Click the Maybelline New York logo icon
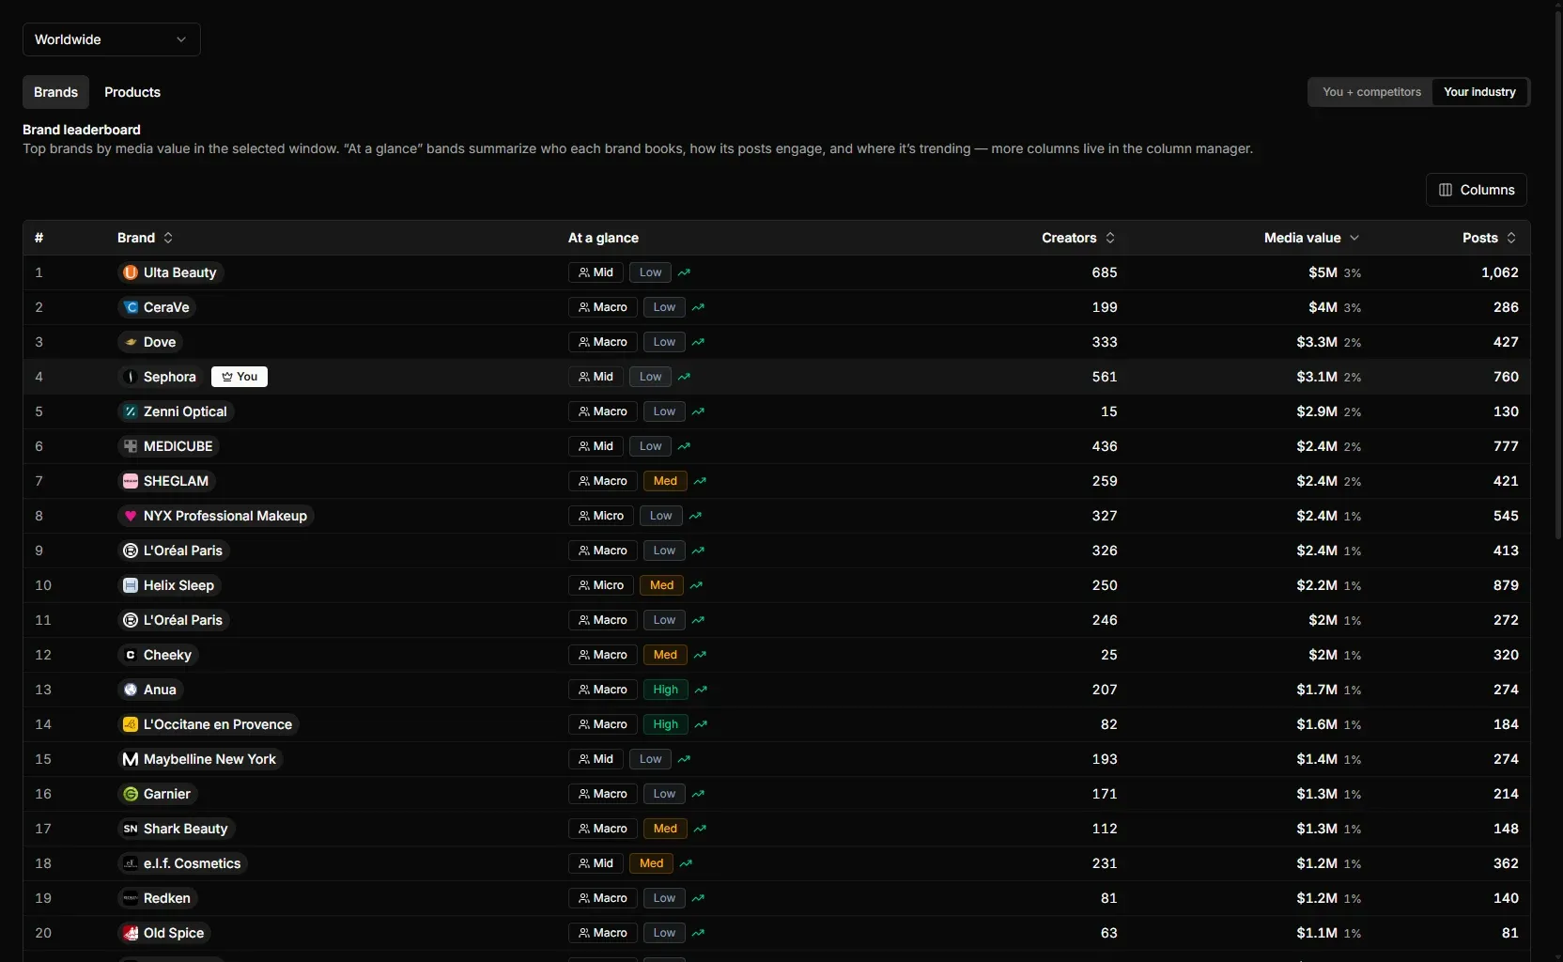Viewport: 1563px width, 962px height. click(x=131, y=759)
